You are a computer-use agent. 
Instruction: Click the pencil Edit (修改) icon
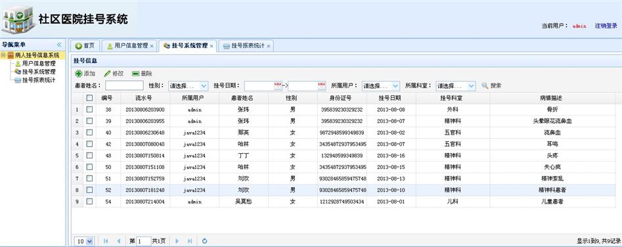[x=107, y=74]
